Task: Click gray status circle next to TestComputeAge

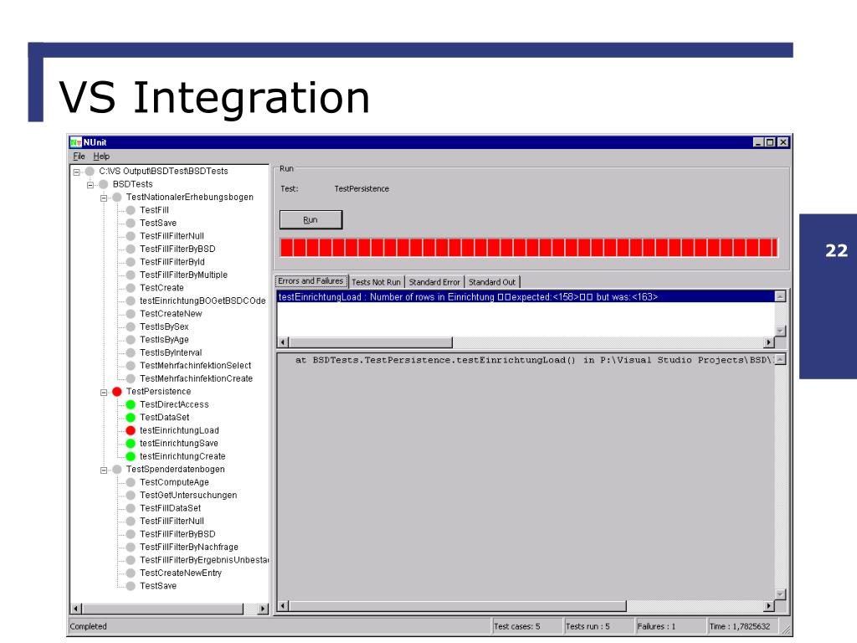Action: 131,482
